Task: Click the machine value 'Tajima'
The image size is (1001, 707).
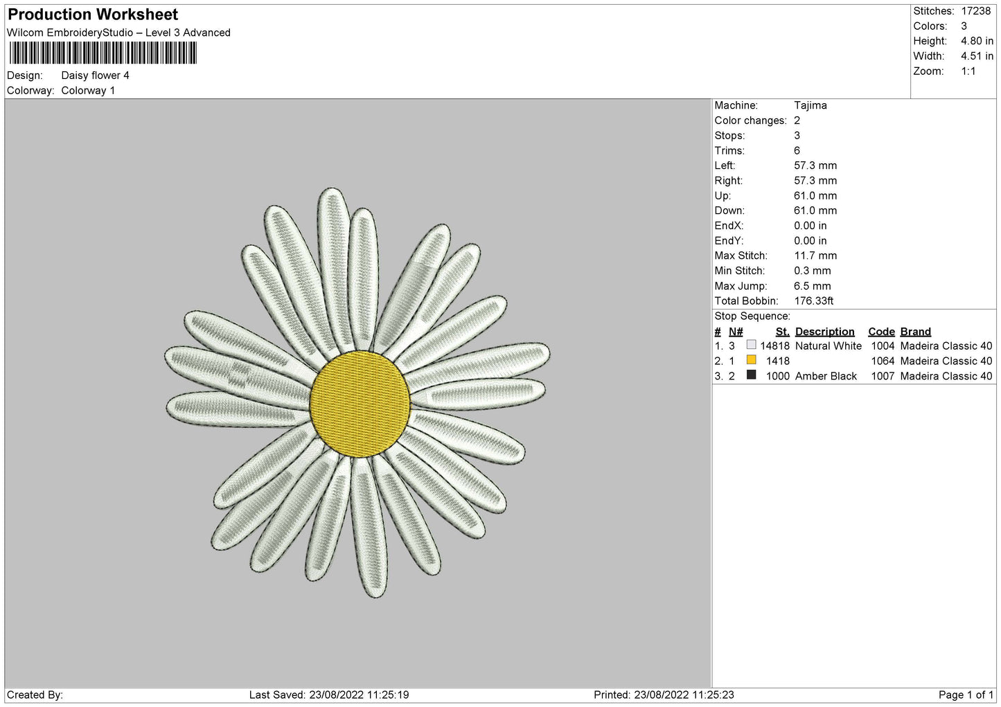Action: pos(810,105)
